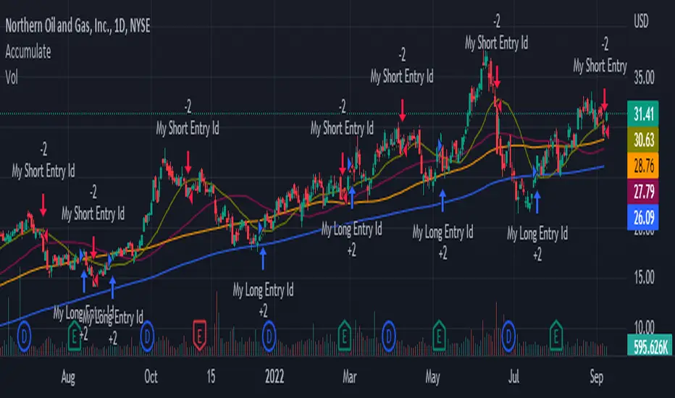Click the earnings marker just after May
This screenshot has width=675, height=398.
[x=439, y=335]
